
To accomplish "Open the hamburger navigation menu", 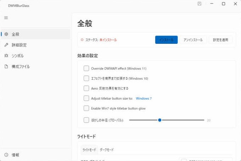I will 6,18.
